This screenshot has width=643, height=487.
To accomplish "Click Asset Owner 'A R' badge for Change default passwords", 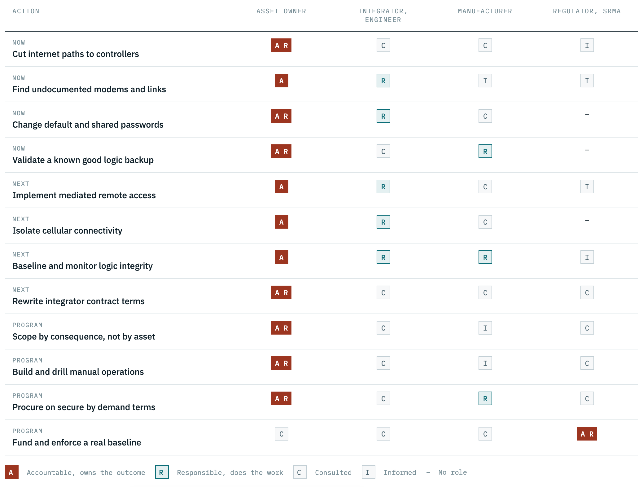I will coord(281,116).
